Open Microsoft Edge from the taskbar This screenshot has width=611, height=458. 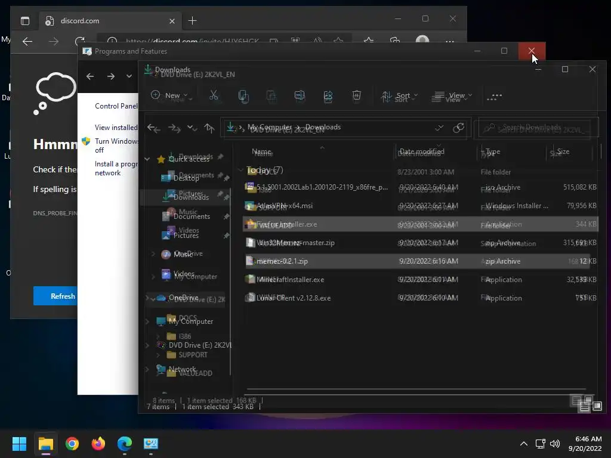tap(125, 443)
